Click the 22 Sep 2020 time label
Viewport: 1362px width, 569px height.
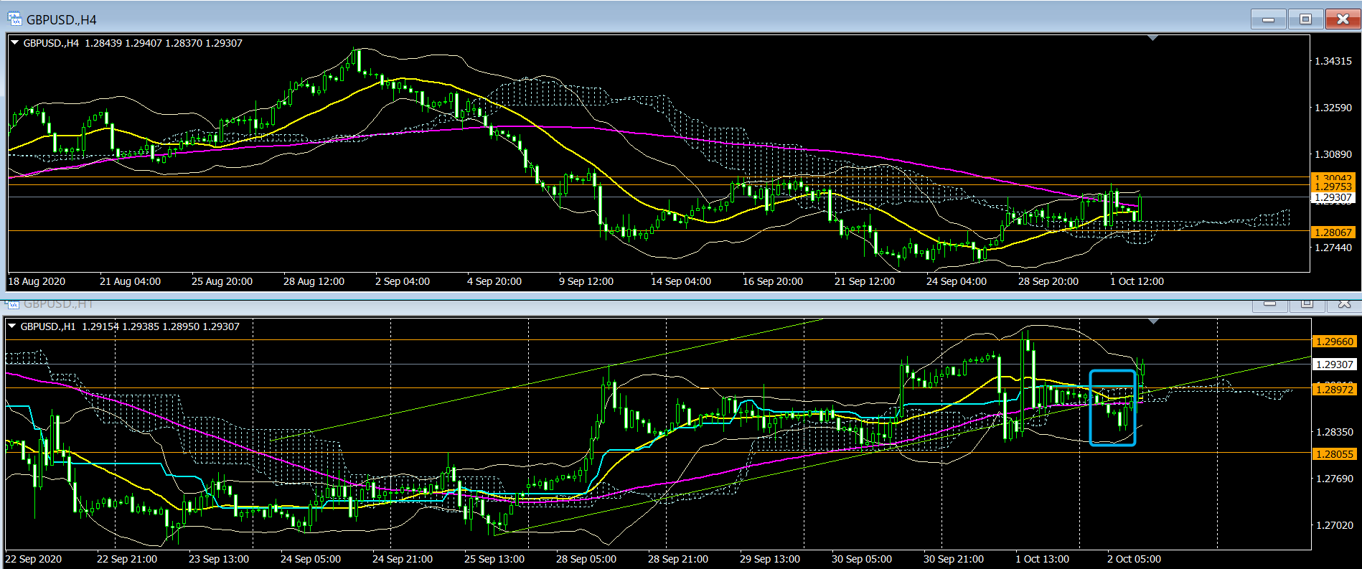[x=34, y=559]
